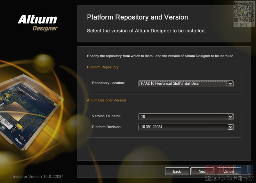
Task: Cancel the Altium installation
Action: [228, 171]
